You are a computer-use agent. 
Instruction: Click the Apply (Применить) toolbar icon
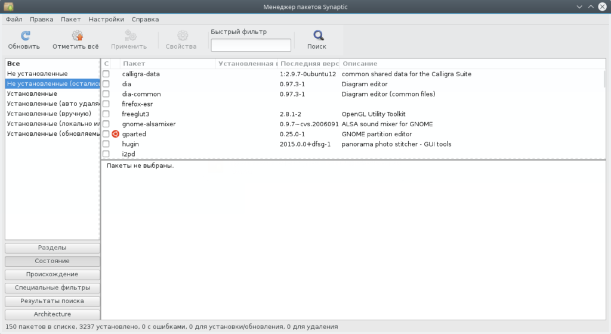129,36
